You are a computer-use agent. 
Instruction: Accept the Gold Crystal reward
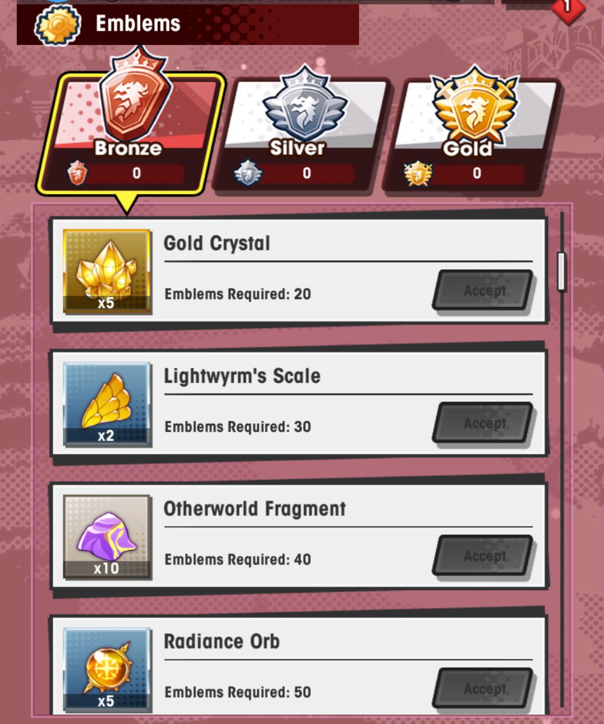pos(483,290)
